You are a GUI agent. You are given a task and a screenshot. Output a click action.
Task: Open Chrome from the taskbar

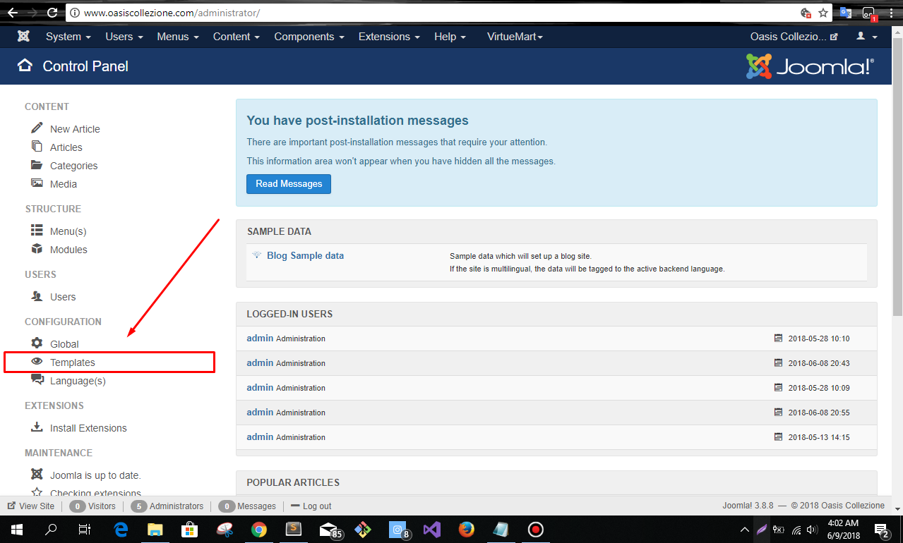point(258,530)
